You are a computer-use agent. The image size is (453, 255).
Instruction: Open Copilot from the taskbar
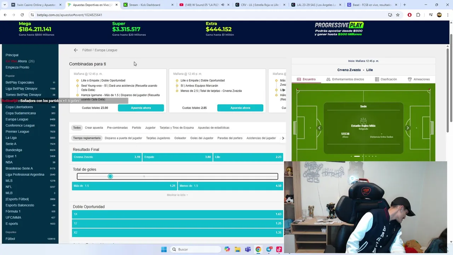[x=227, y=249]
